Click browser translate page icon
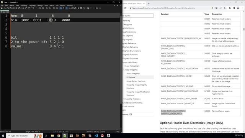245x138 pixels. 216,8
